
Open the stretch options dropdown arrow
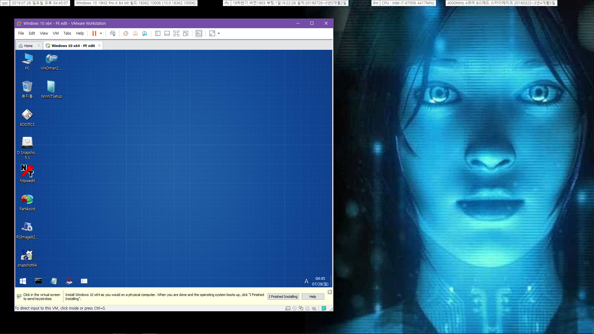pos(219,33)
